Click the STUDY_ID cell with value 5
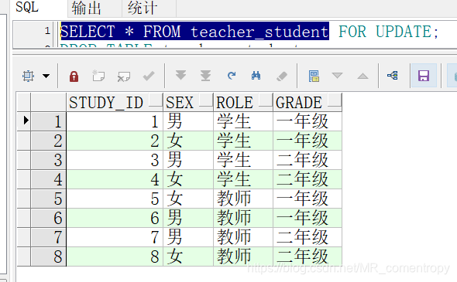 (x=115, y=199)
